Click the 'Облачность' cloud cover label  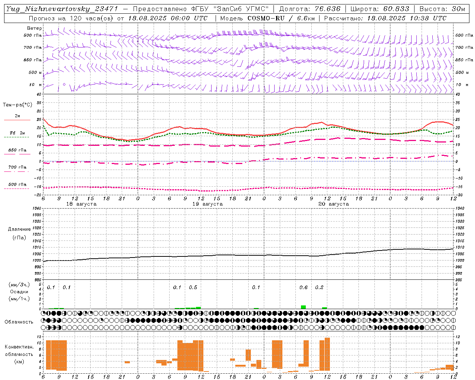(19, 322)
